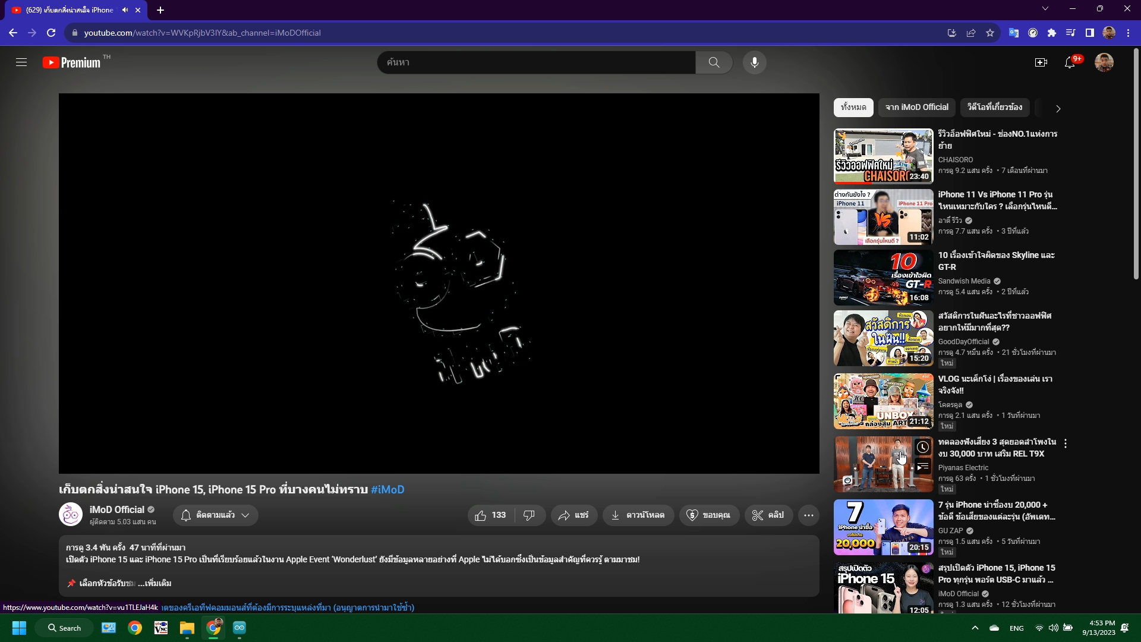Click the search magnifier button

(714, 62)
